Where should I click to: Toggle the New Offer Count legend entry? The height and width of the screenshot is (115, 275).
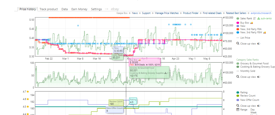(x=248, y=100)
